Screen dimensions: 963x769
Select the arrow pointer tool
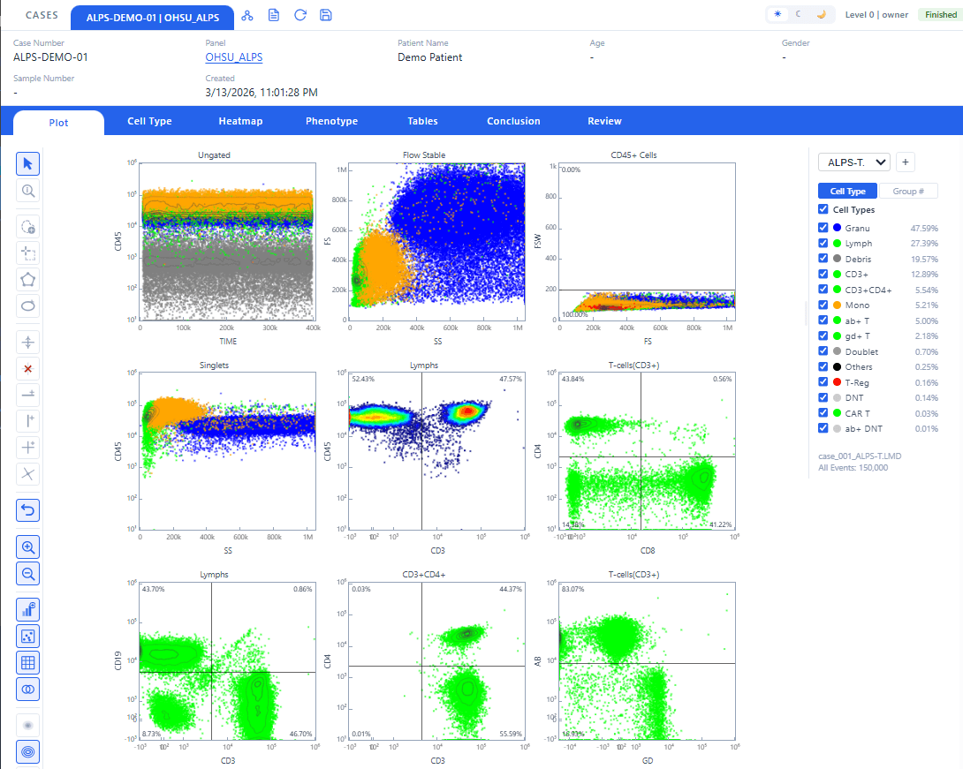coord(27,164)
